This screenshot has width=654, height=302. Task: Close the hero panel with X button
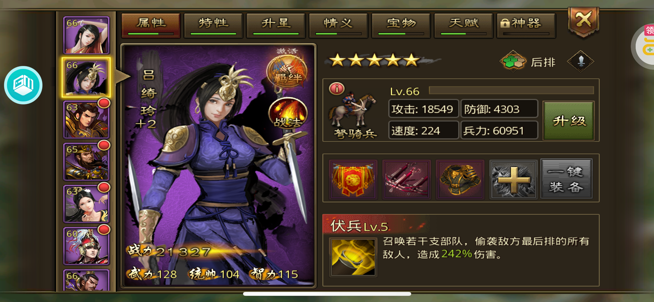[583, 21]
